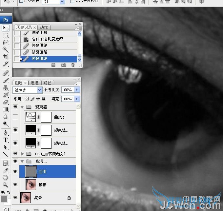Open the 不透明度 opacity slider arrow

[77, 90]
